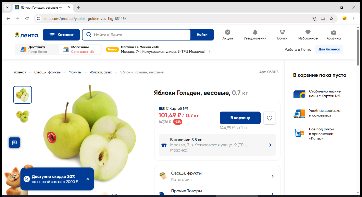Screen dimensions: 362x197
Task: Click the browser back arrow
Action: pos(8,19)
